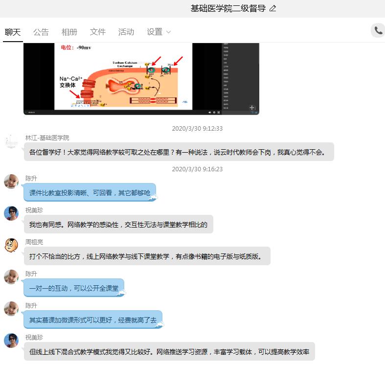Click the plus icon on shared image
This screenshot has height=367, width=385.
point(252,107)
